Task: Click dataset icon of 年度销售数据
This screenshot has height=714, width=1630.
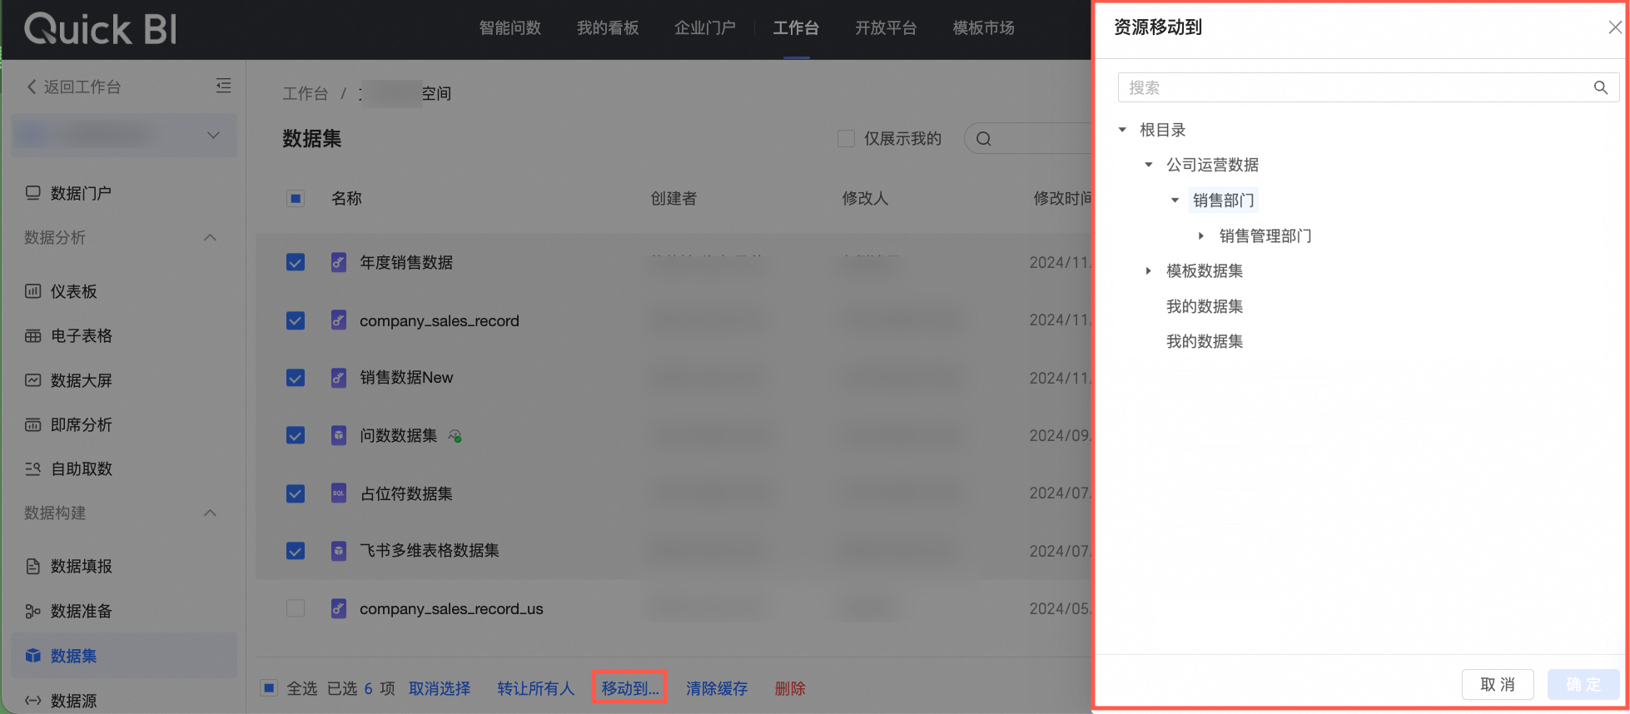Action: pyautogui.click(x=339, y=263)
